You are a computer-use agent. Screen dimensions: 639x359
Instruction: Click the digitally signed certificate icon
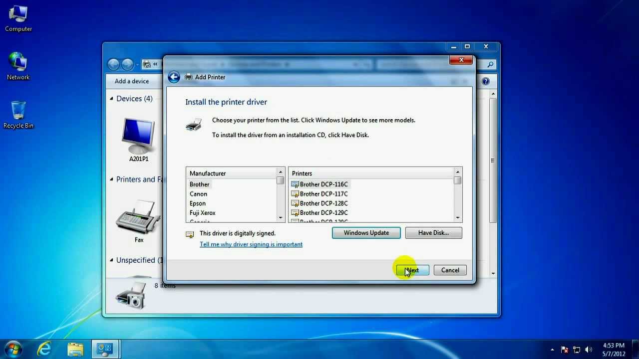(190, 234)
